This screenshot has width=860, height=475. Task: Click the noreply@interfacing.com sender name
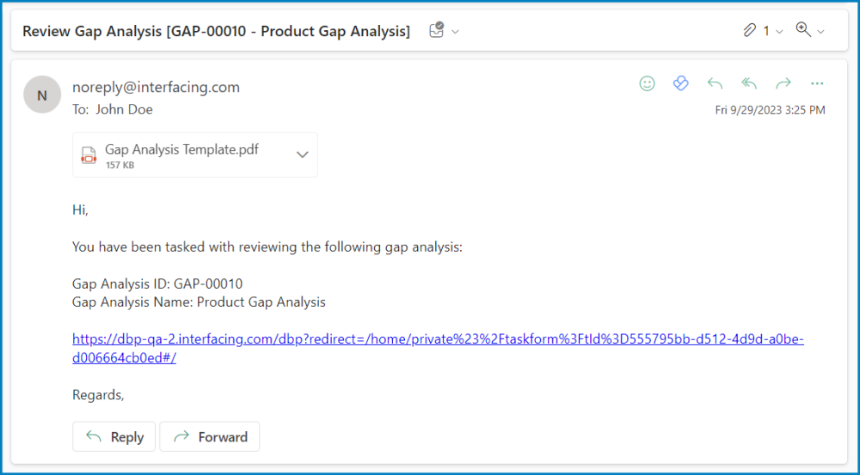[156, 87]
